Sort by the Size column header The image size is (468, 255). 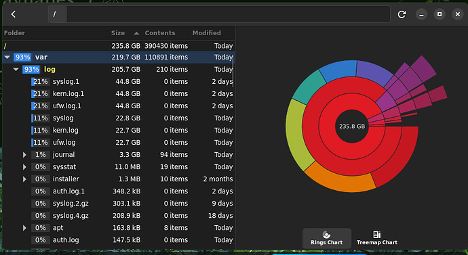118,33
